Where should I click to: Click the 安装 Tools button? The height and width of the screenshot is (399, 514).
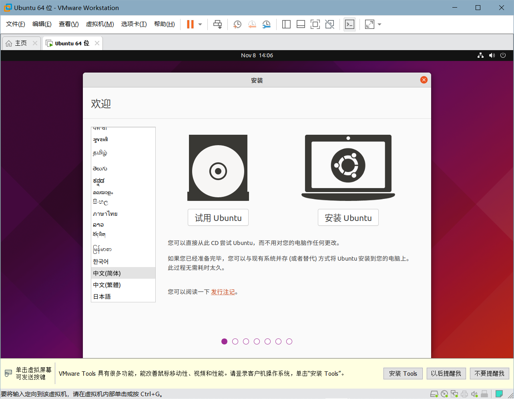click(x=403, y=373)
